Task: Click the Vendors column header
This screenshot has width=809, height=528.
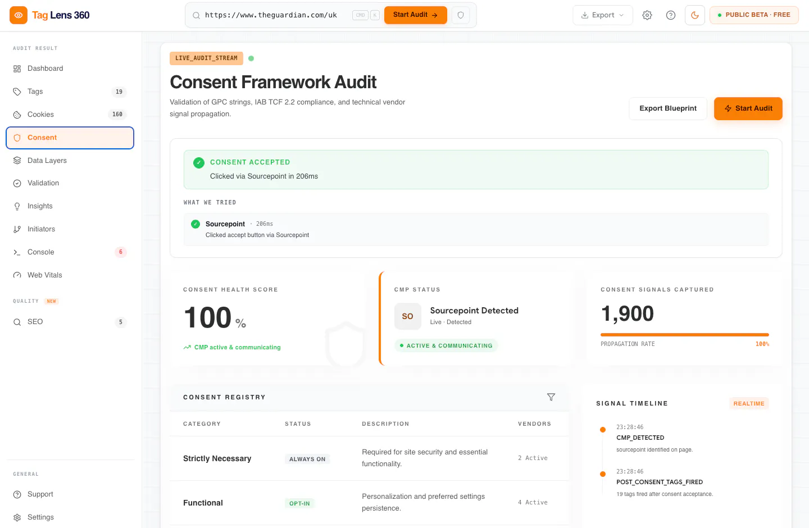Action: pos(534,424)
